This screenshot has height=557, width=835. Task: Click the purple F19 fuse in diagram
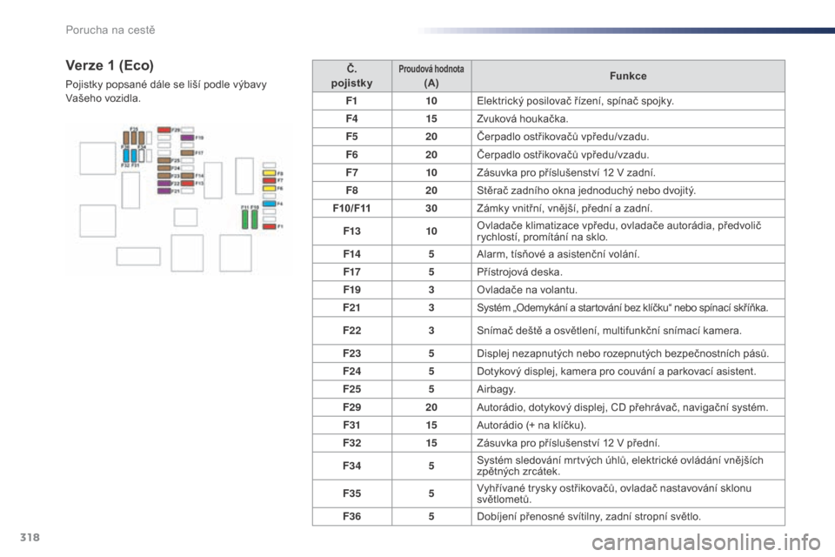pyautogui.click(x=188, y=138)
